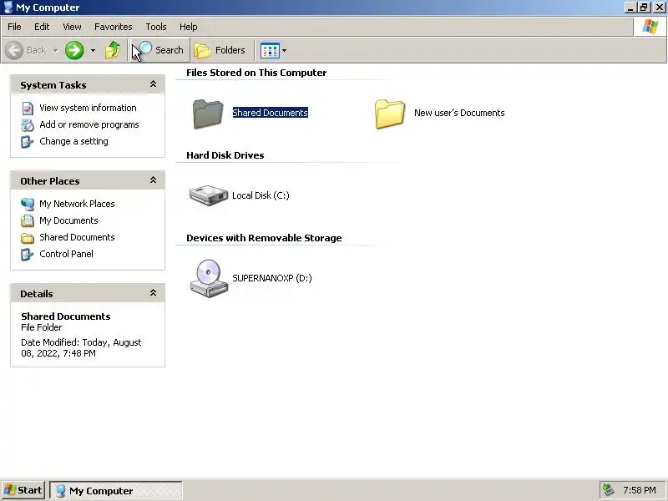Click the My Computer title bar icon
Viewport: 668px width, 501px height.
(x=8, y=8)
